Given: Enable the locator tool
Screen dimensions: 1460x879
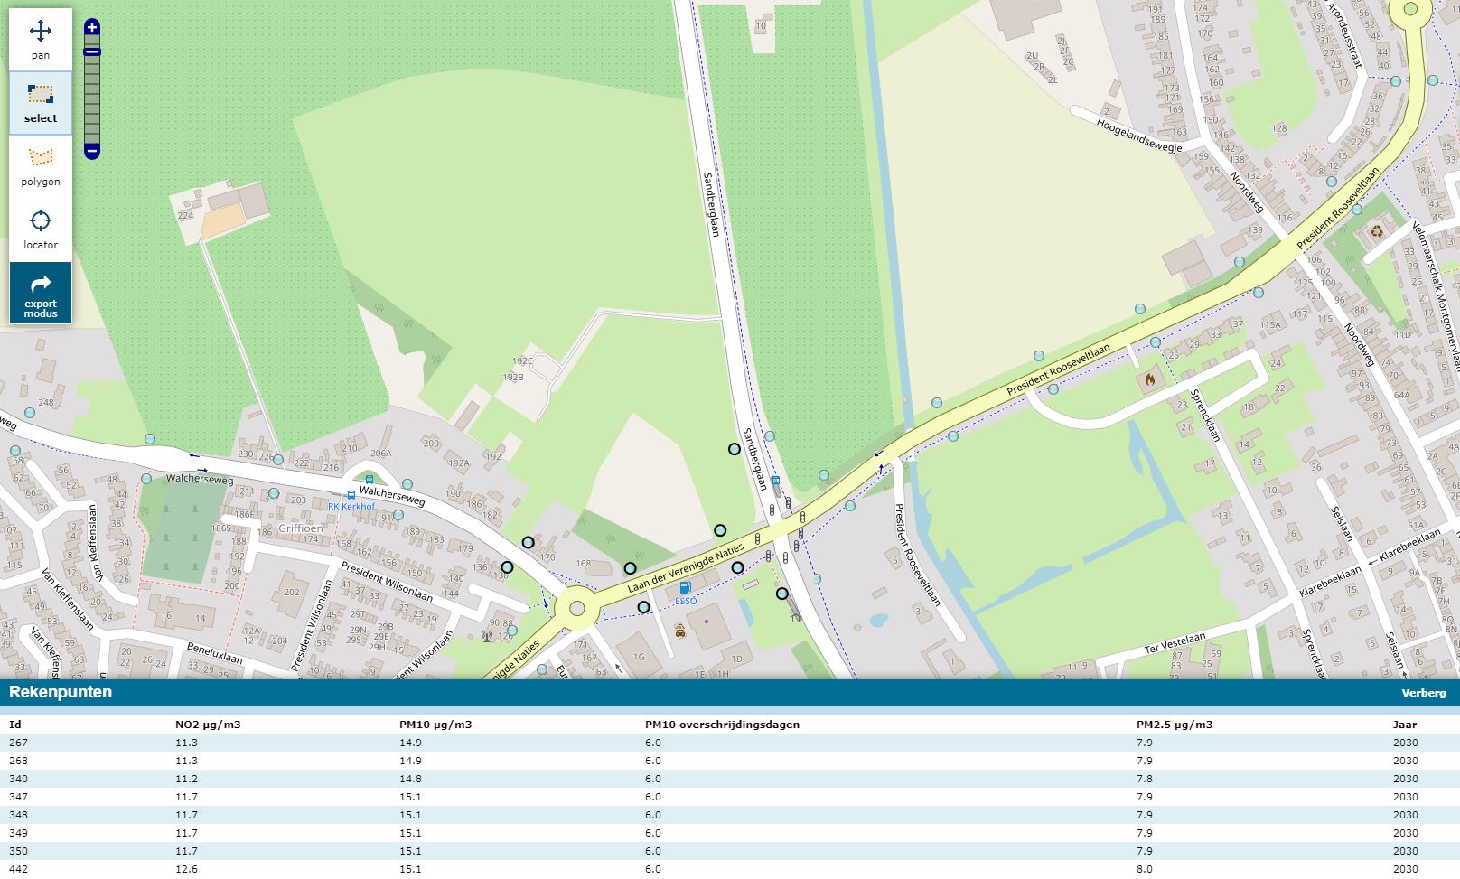Looking at the screenshot, I should [x=41, y=229].
